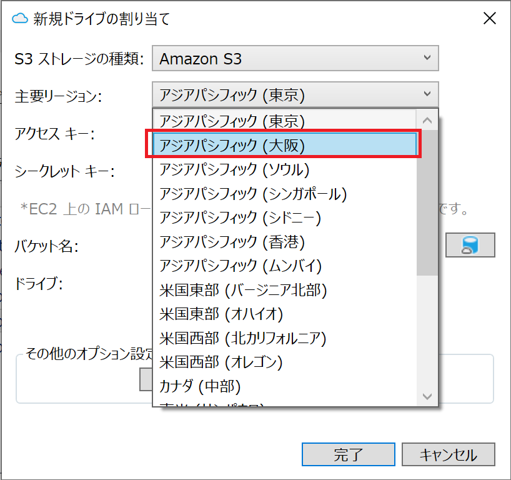
Task: Select アジアパシフィック (東京) from the list
Action: click(232, 120)
